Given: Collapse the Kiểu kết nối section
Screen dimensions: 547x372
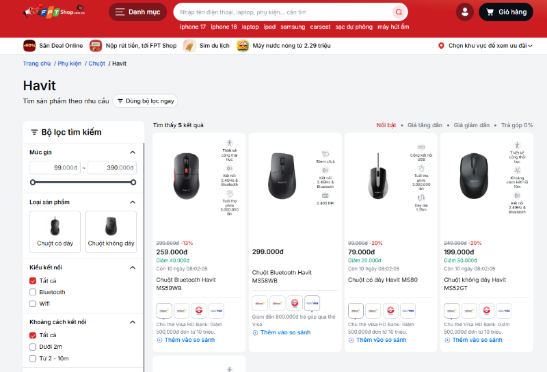Looking at the screenshot, I should [133, 267].
